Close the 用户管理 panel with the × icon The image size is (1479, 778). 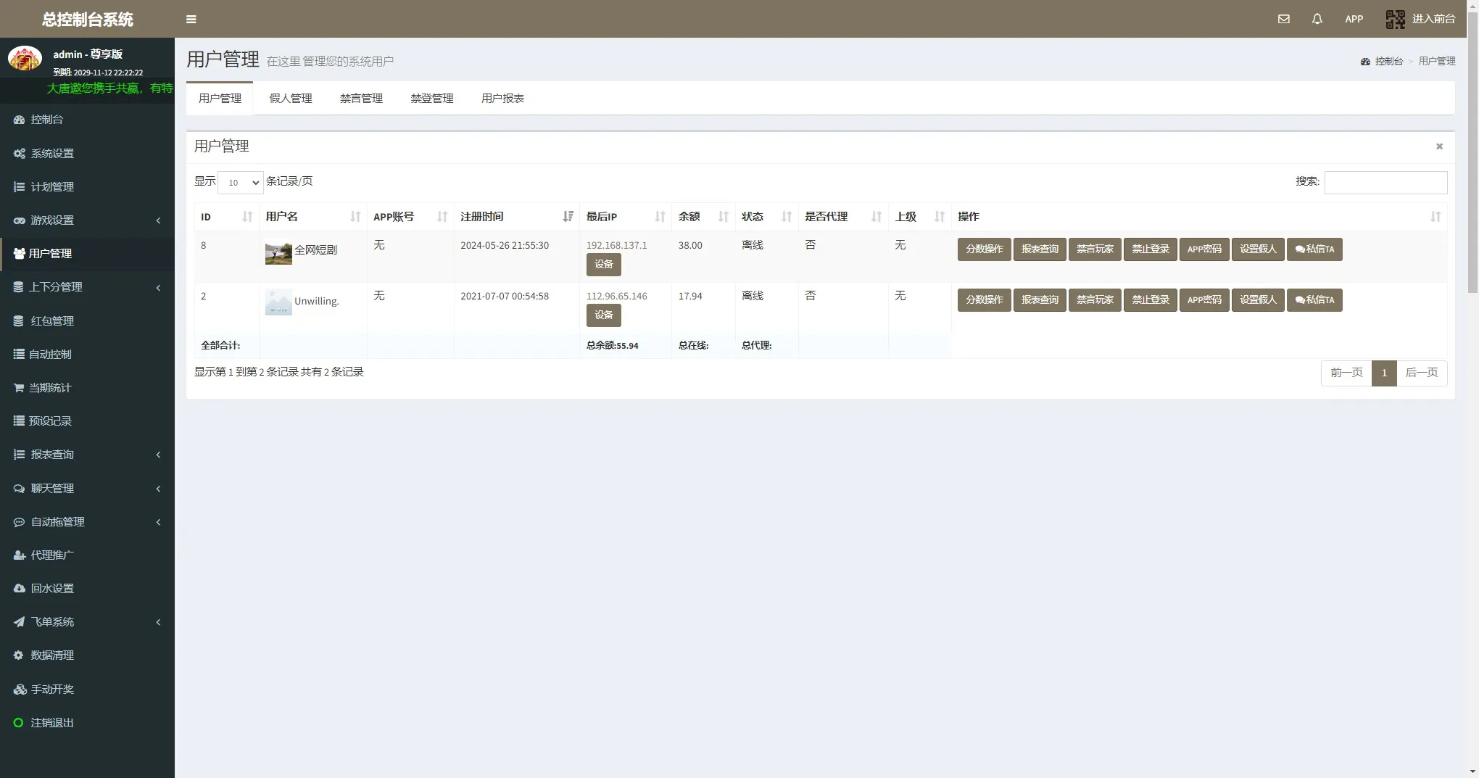pos(1439,146)
